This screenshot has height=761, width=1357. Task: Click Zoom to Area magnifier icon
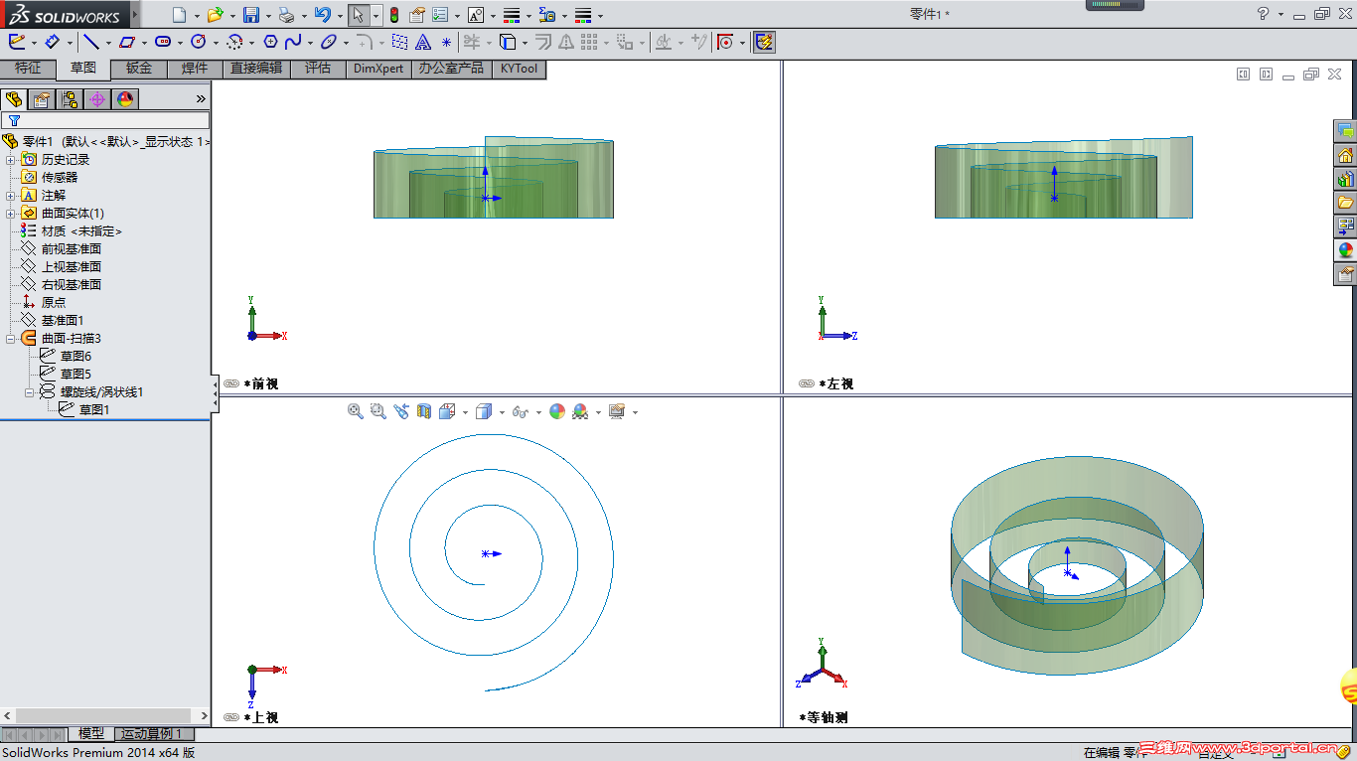point(378,411)
